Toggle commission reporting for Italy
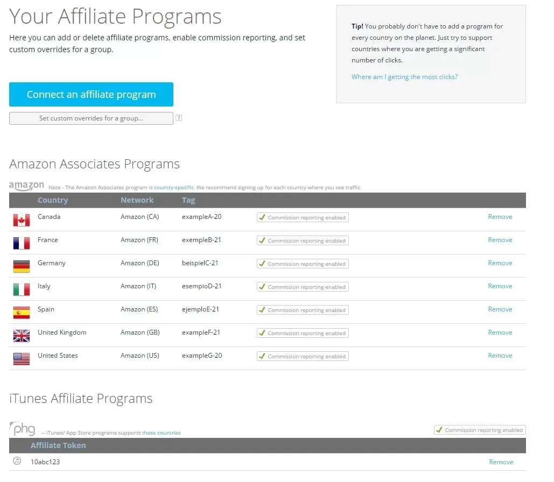 click(303, 287)
